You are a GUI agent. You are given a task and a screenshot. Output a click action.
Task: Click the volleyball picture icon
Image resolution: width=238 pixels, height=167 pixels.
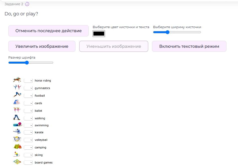pyautogui.click(x=17, y=139)
